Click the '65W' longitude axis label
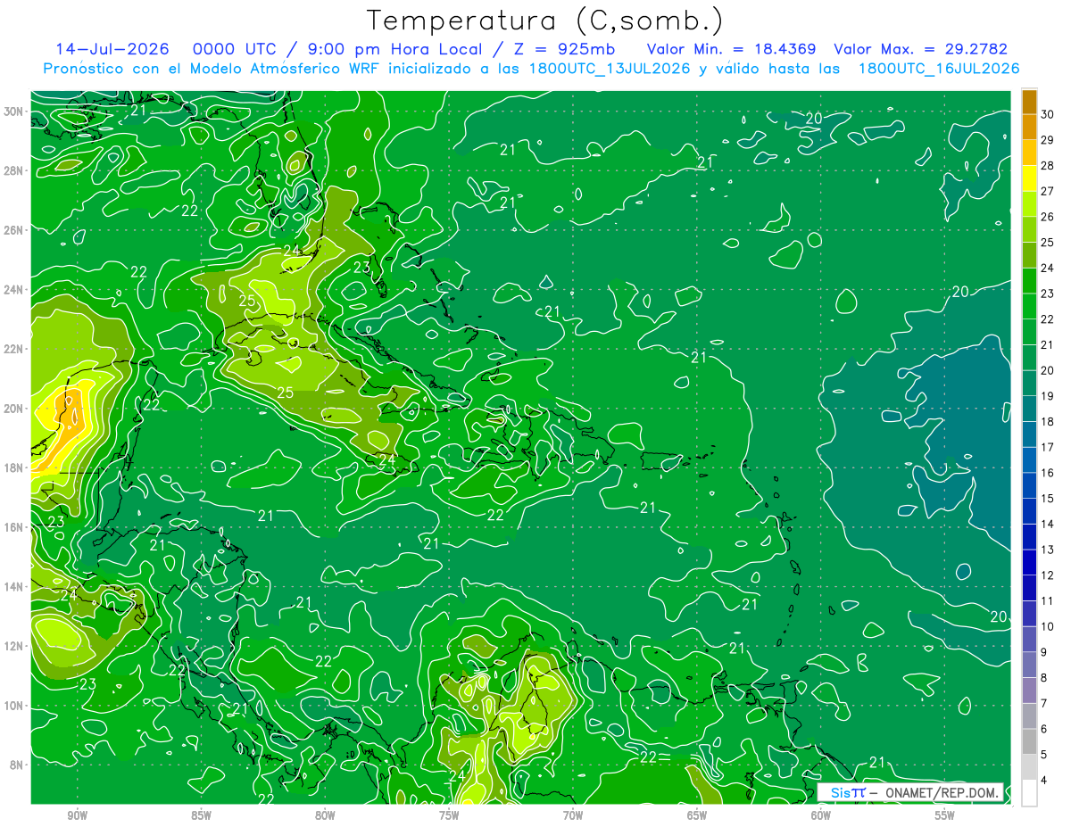 (697, 815)
